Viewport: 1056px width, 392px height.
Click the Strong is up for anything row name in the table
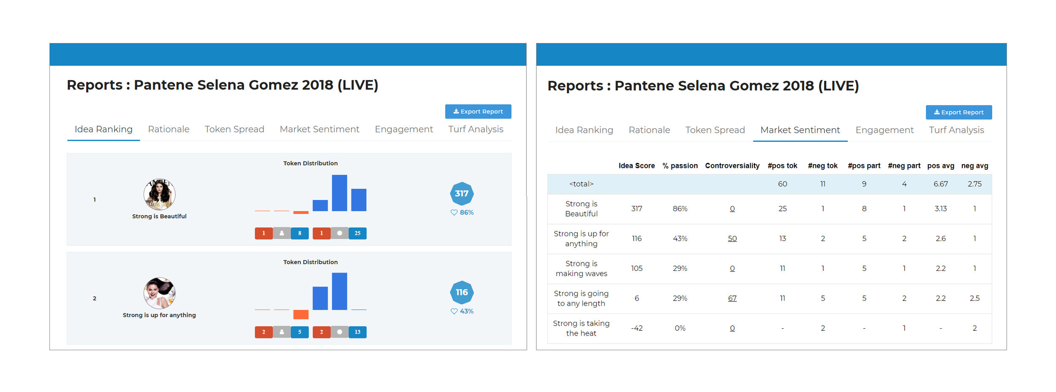[x=581, y=239]
